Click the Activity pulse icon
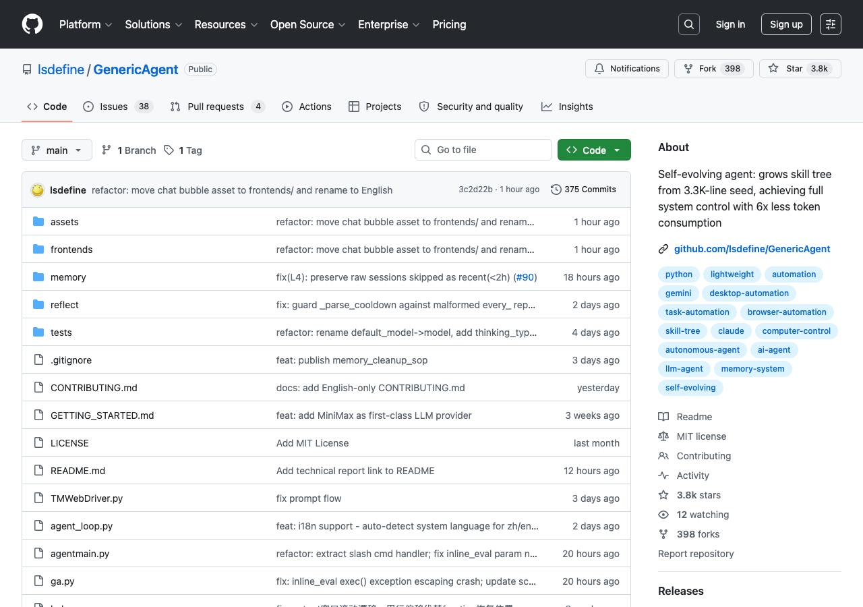This screenshot has height=607, width=863. 663,475
